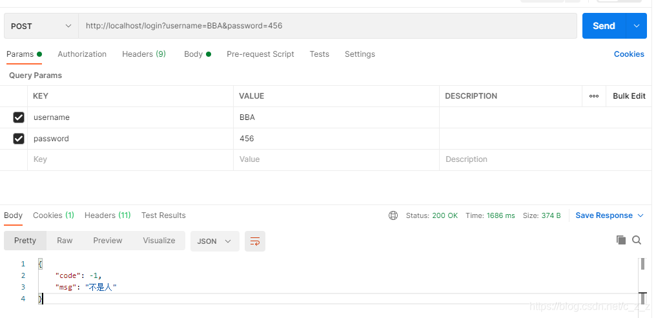Open the POST method dropdown
Image resolution: width=656 pixels, height=318 pixels.
(x=41, y=26)
